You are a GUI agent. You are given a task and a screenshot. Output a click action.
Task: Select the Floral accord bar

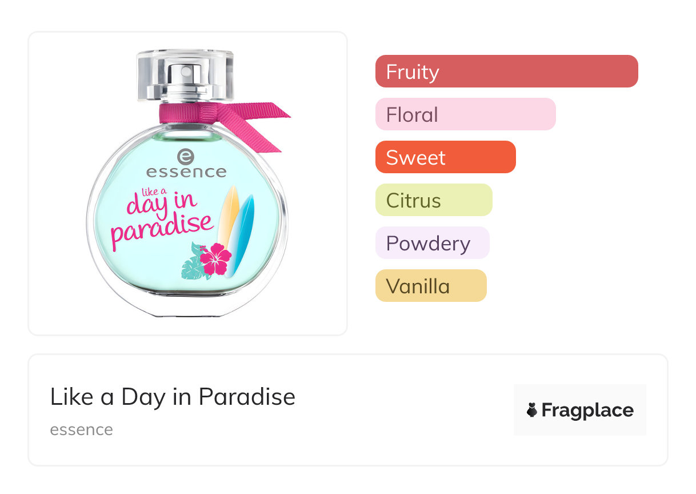coord(465,114)
